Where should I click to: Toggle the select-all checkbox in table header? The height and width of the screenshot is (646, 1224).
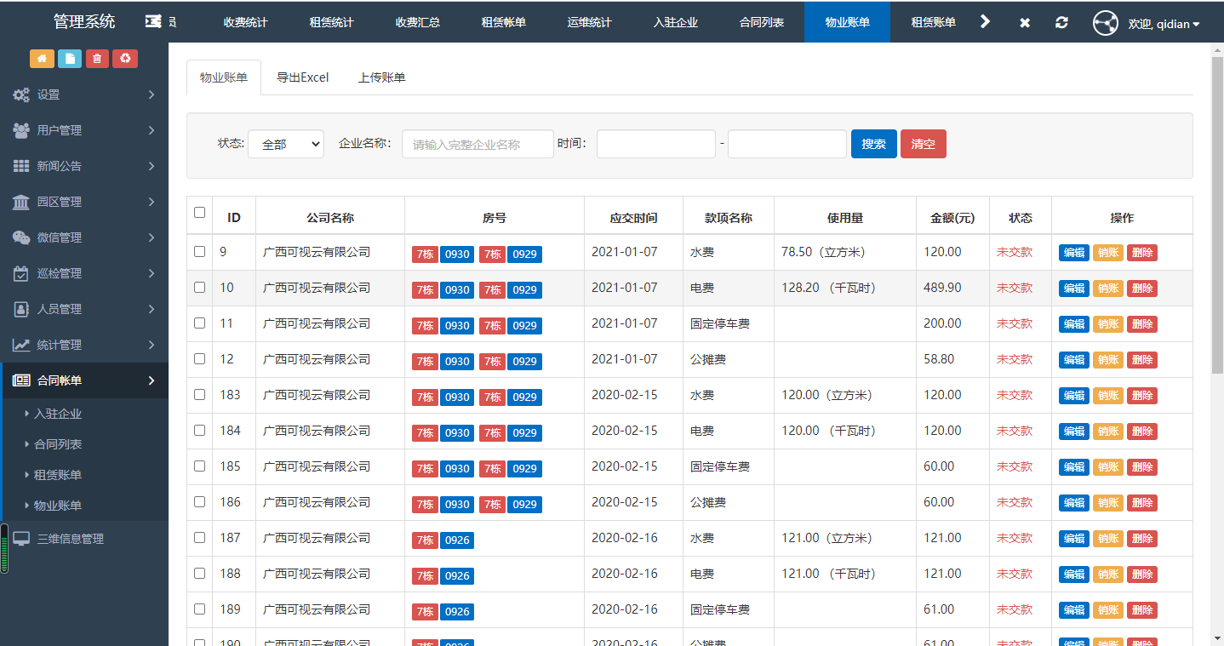tap(199, 213)
